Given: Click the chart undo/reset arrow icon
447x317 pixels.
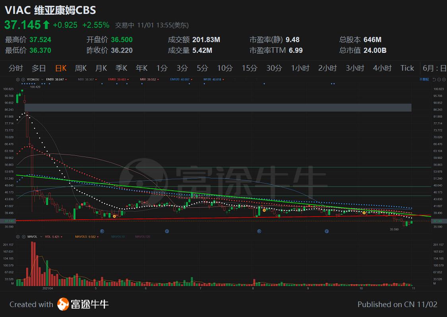Looking at the screenshot, I should (434, 79).
